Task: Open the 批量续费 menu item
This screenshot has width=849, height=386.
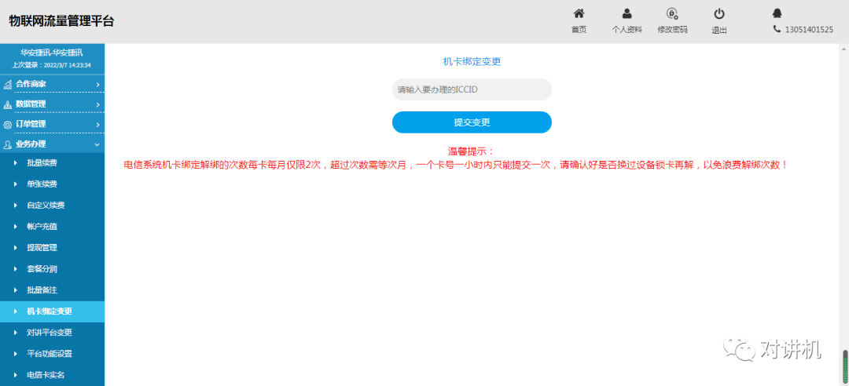Action: pos(52,162)
